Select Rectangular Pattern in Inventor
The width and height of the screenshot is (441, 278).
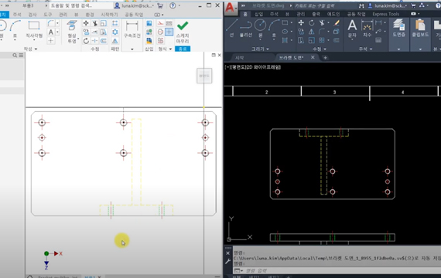(x=115, y=23)
